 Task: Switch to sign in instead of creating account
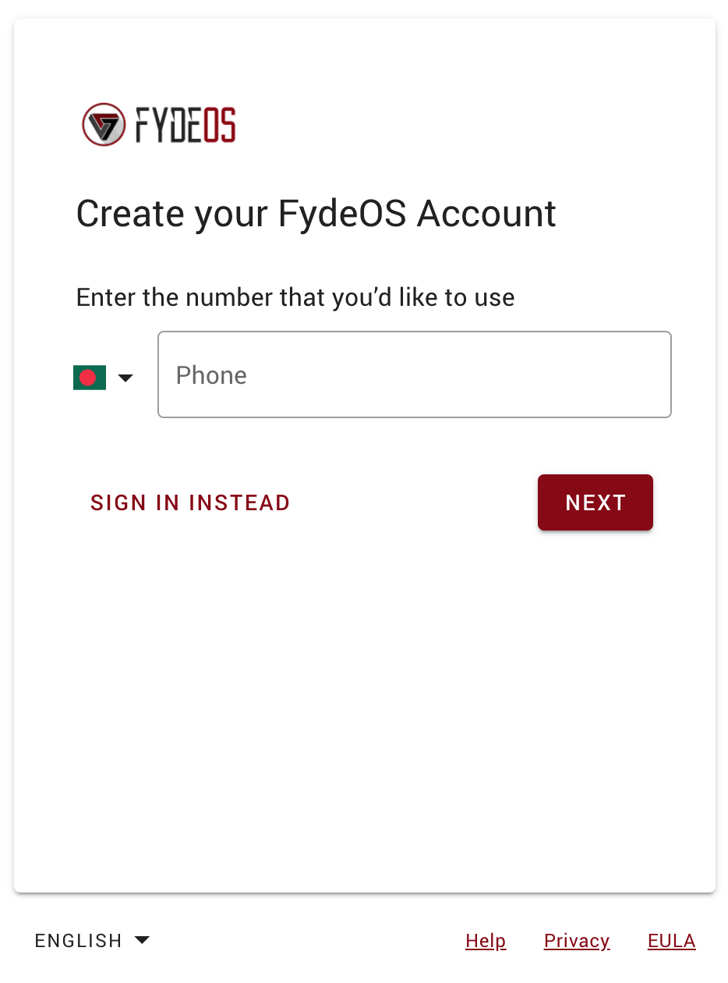[189, 502]
